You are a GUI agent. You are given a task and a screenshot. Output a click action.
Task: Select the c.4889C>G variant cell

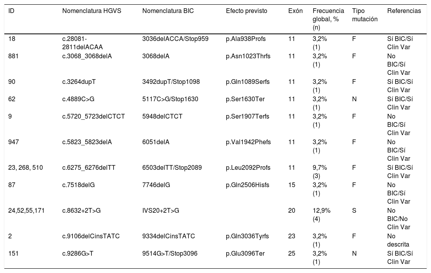(78, 99)
